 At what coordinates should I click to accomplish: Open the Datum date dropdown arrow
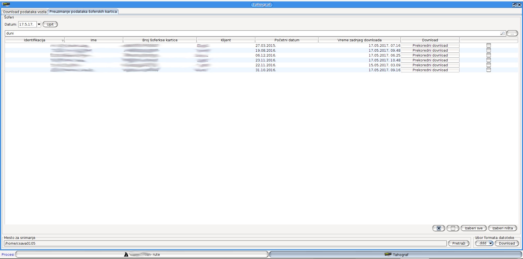pos(39,24)
